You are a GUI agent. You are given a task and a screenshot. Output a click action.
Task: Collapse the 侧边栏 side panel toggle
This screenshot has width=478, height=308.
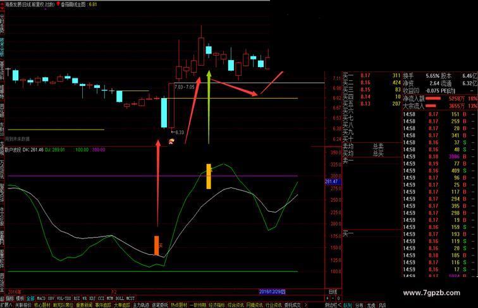(333, 305)
